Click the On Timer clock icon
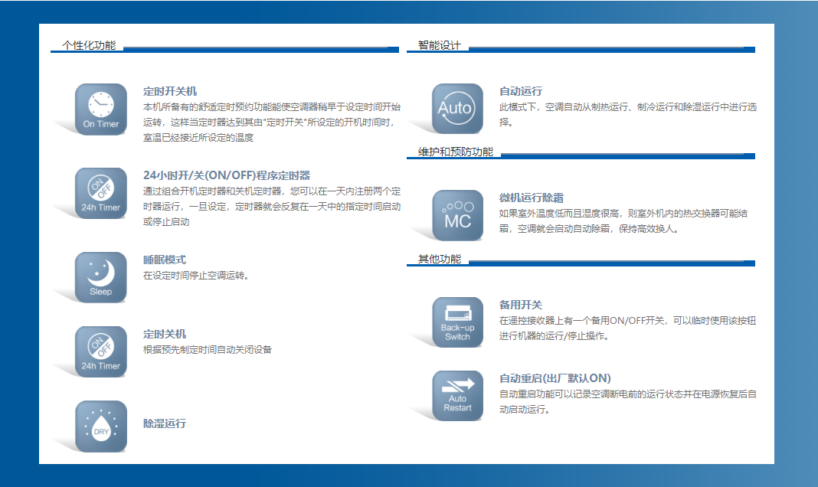 [x=100, y=109]
